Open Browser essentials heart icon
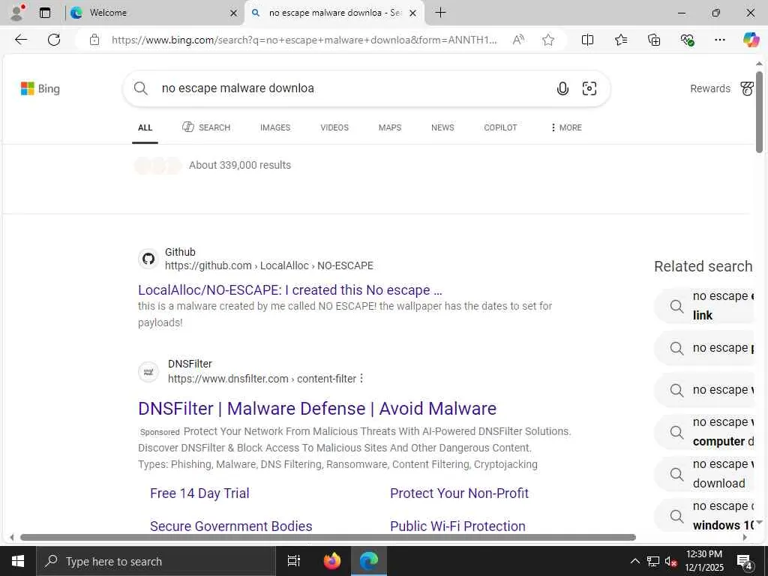The image size is (768, 576). coord(687,40)
